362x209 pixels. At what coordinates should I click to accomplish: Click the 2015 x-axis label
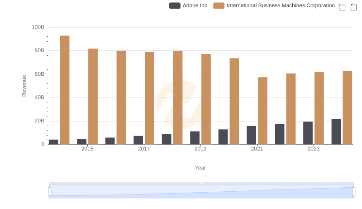point(87,149)
